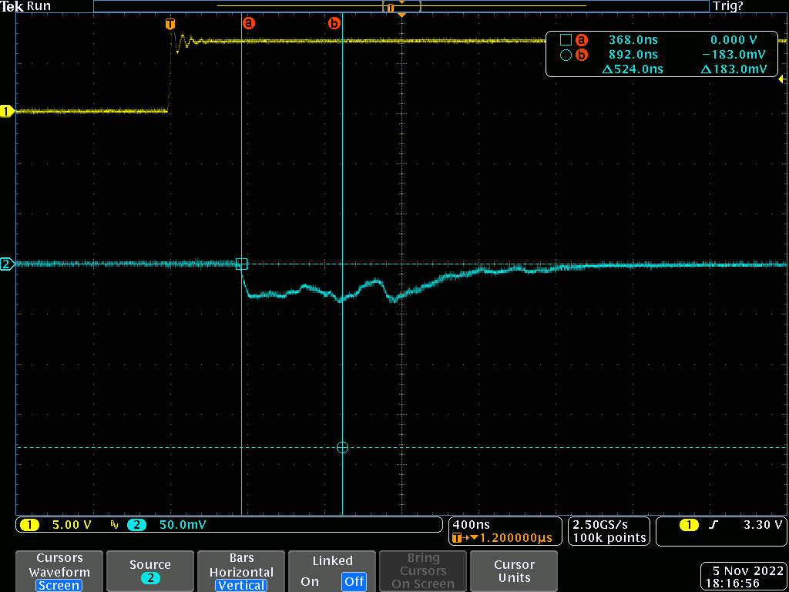
Task: Select cursor a marker at top of graticule
Action: click(x=248, y=23)
